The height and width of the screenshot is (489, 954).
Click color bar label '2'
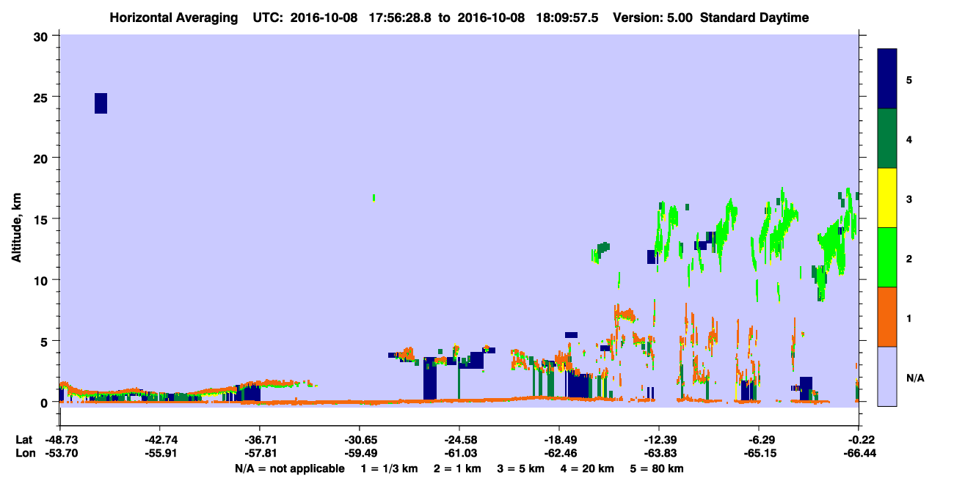tap(909, 258)
